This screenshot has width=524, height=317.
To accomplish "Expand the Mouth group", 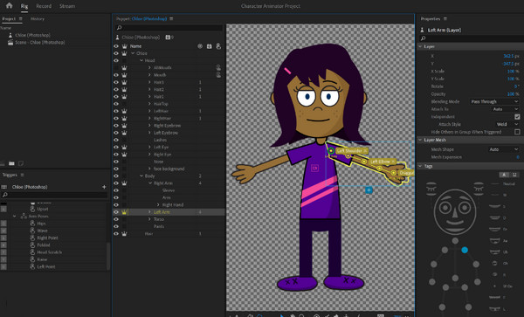I will (x=149, y=75).
